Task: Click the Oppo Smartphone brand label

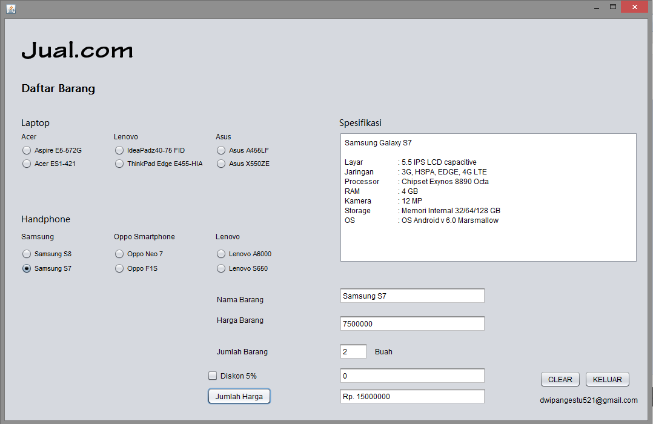Action: 145,237
